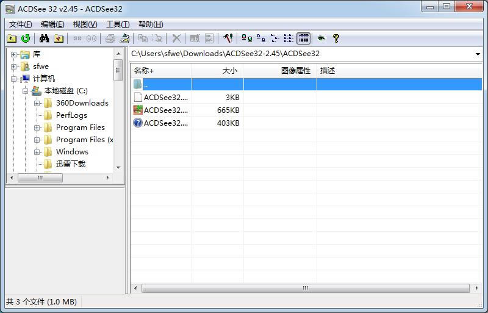Click the greyed copy files icon
Viewport: 488px width, 313px height.
tap(143, 38)
